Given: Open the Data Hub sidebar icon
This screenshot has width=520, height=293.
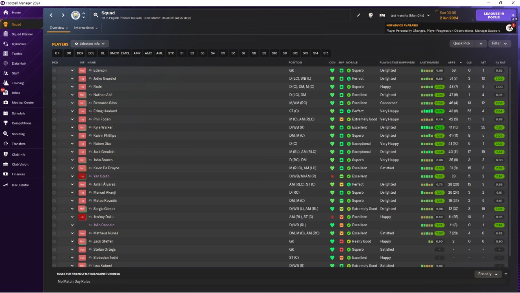Looking at the screenshot, I should coord(6,63).
